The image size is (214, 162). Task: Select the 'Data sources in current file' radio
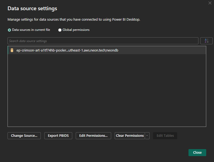pos(9,30)
